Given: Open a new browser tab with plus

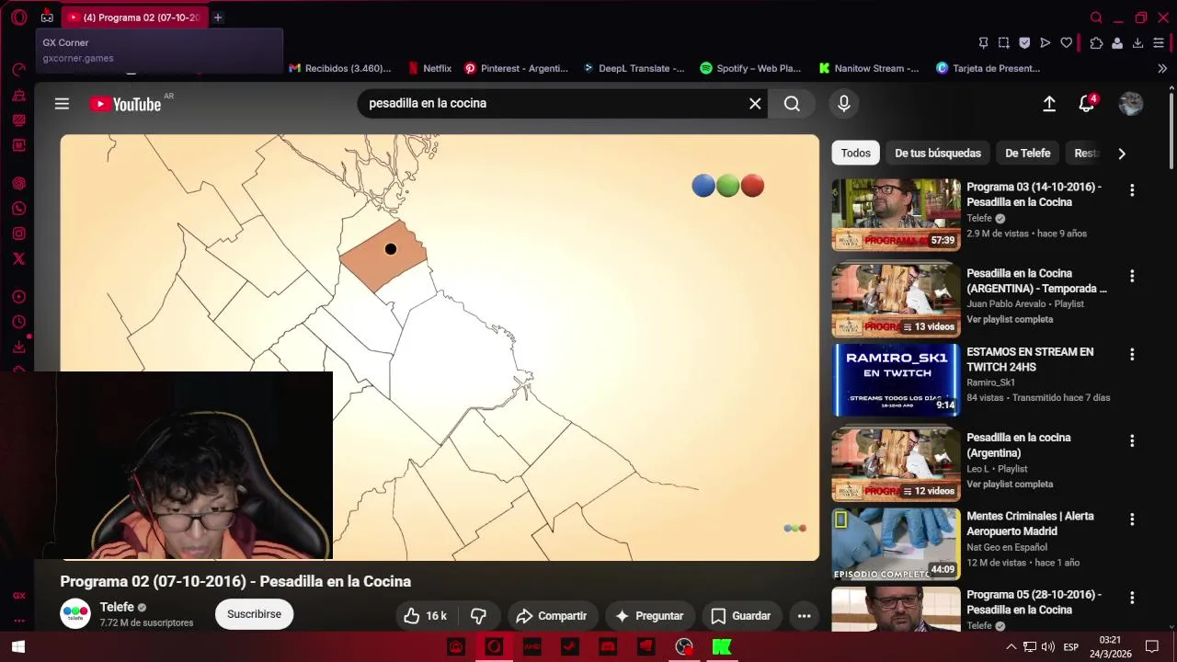Looking at the screenshot, I should tap(218, 17).
